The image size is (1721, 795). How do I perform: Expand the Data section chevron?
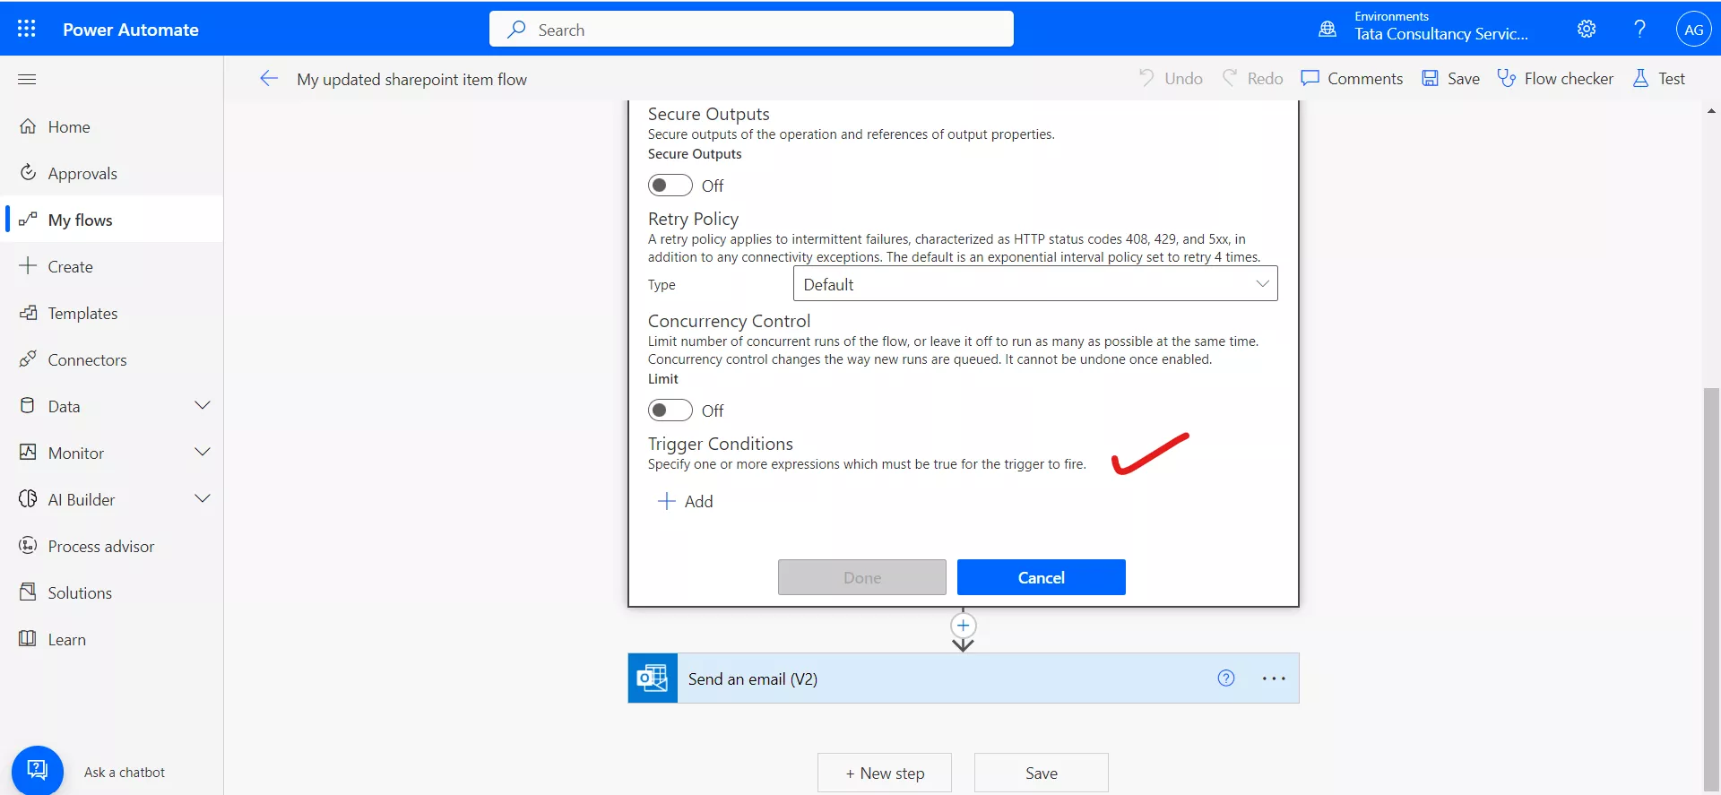click(x=203, y=406)
